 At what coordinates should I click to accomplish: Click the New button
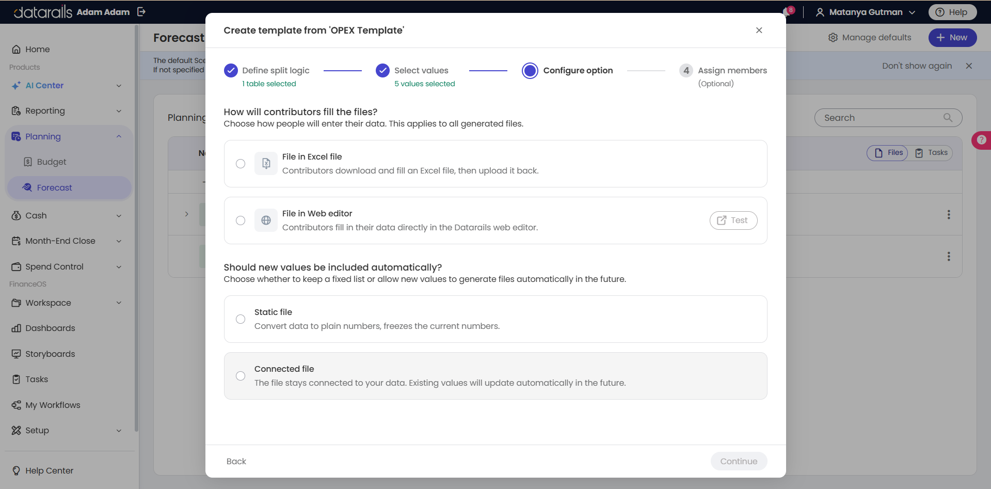click(x=952, y=38)
